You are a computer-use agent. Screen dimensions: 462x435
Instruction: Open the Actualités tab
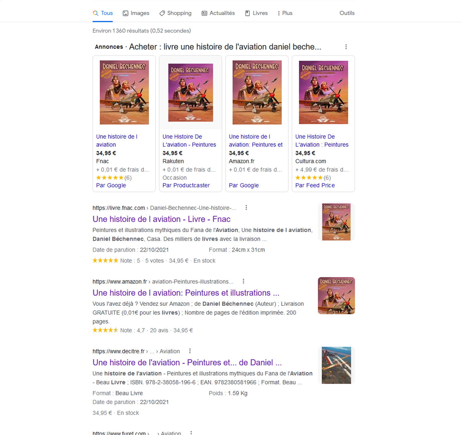coord(218,13)
